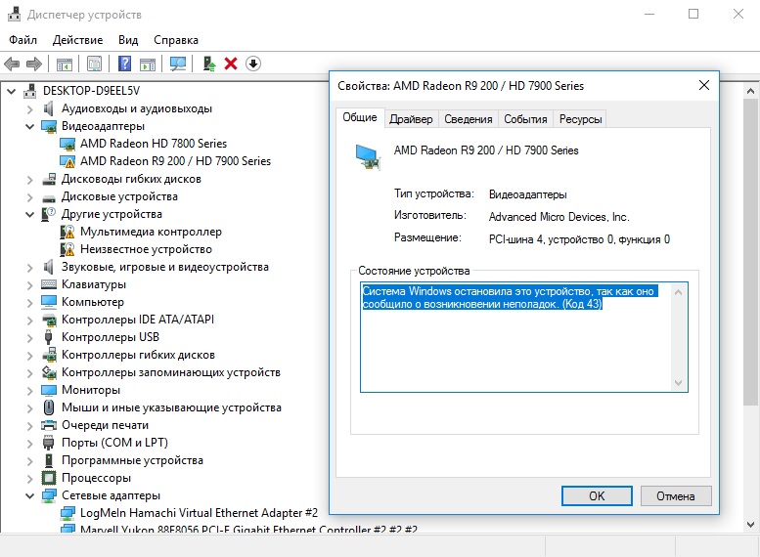This screenshot has height=557, width=760.
Task: Click 'PCI-шина 4, устройство 0, функция 0' text
Action: tap(579, 239)
